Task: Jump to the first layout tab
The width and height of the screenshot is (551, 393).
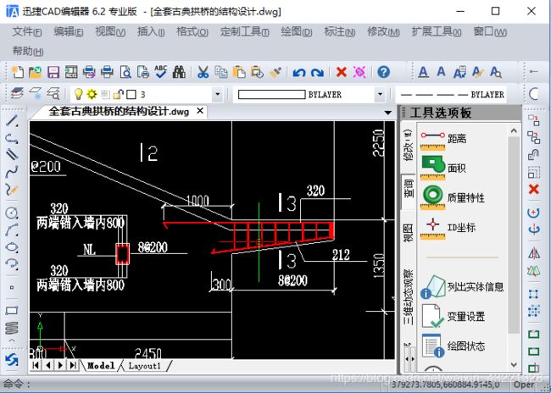Action: [x=36, y=365]
